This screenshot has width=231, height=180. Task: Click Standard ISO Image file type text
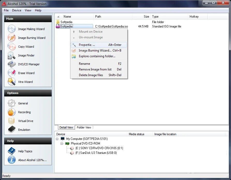coord(167,26)
